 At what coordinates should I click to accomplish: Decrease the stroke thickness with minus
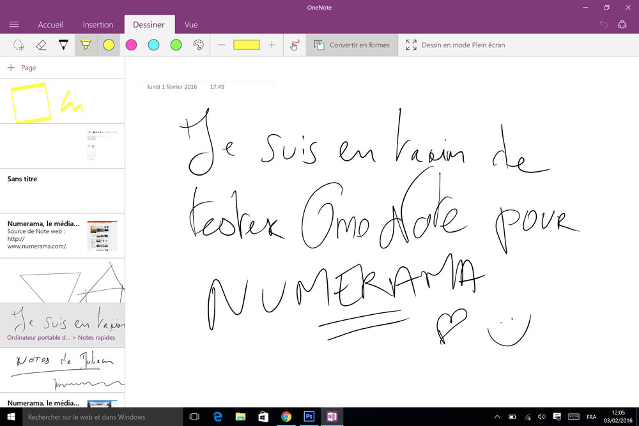pyautogui.click(x=221, y=45)
